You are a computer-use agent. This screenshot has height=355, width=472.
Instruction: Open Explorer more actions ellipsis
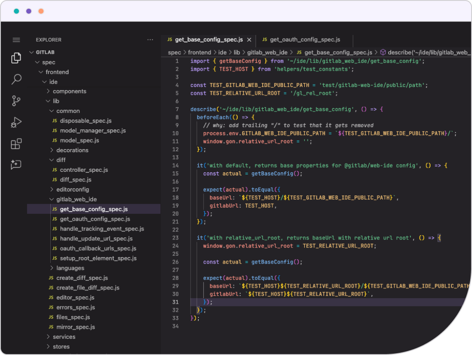click(150, 40)
